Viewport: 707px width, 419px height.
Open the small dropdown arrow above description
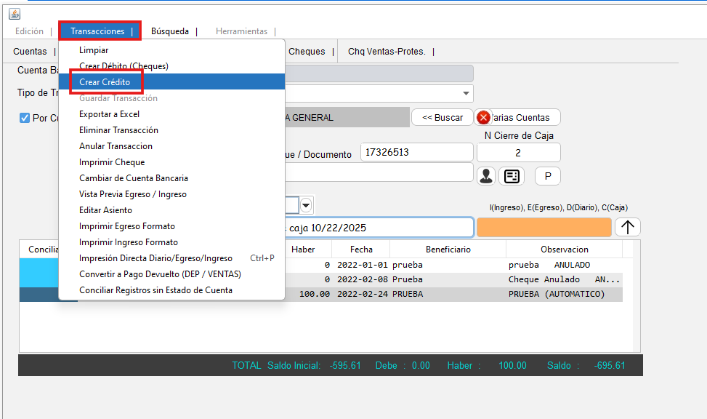[307, 206]
